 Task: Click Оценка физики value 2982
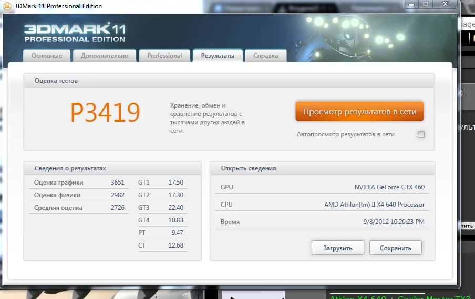pos(118,195)
